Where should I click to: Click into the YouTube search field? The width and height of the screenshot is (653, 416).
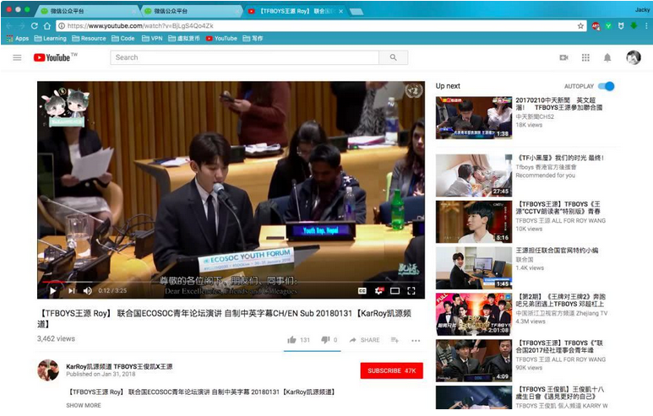pyautogui.click(x=244, y=57)
